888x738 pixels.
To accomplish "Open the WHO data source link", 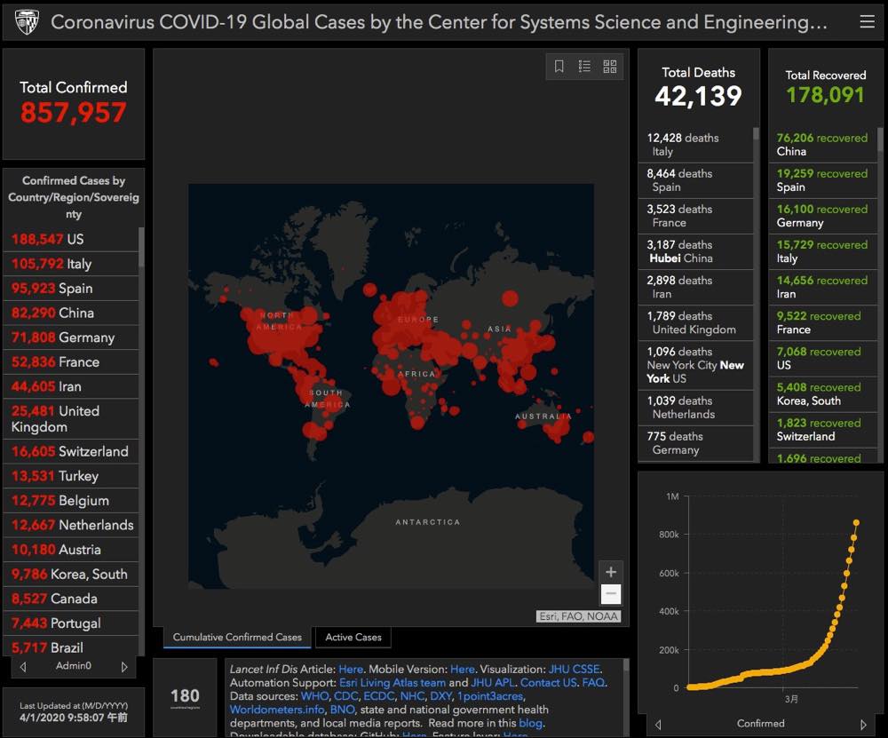I will (x=314, y=696).
